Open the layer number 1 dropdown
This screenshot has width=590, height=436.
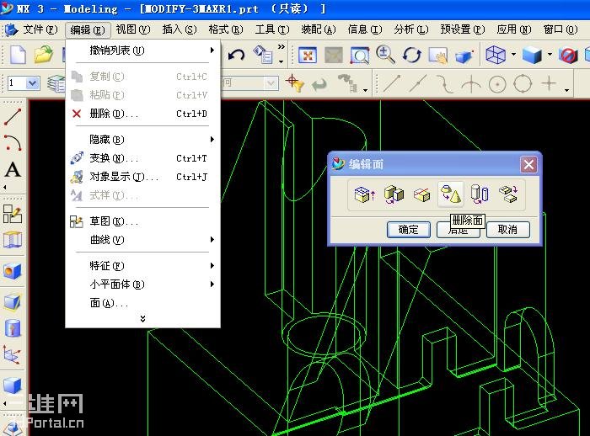point(33,82)
